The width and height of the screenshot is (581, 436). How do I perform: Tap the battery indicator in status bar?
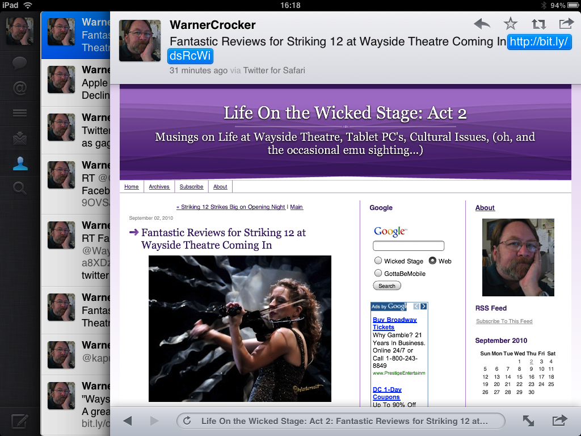click(x=572, y=5)
